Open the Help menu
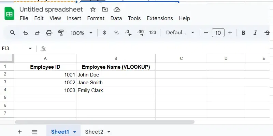This screenshot has width=273, height=136. 185,18
